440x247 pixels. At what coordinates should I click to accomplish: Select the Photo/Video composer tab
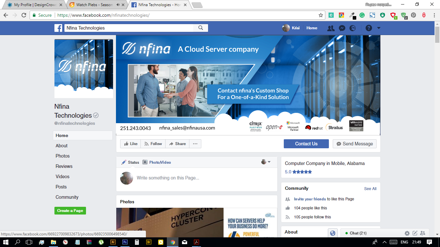(157, 162)
